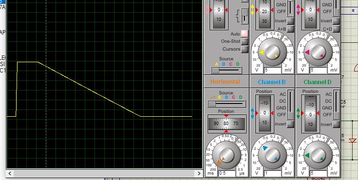Click Channel D AC/DC/GND/OFF coupling slider
358x180 pixels.
click(x=336, y=105)
